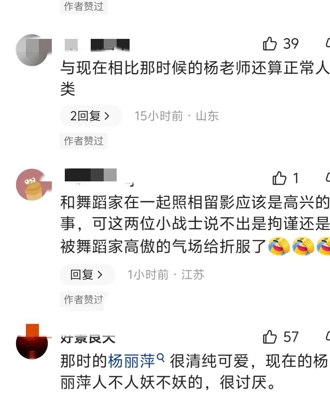Screen dimensions: 330x398
Task: Click the topmost 作者赞过 tag
Action: [x=83, y=7]
